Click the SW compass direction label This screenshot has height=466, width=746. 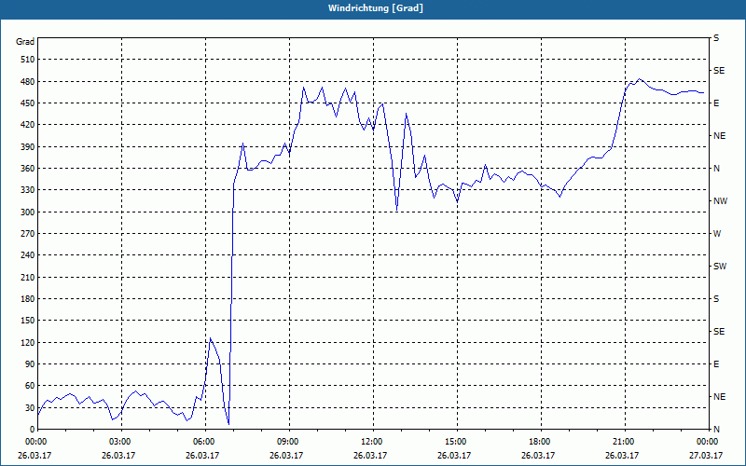[x=720, y=267]
